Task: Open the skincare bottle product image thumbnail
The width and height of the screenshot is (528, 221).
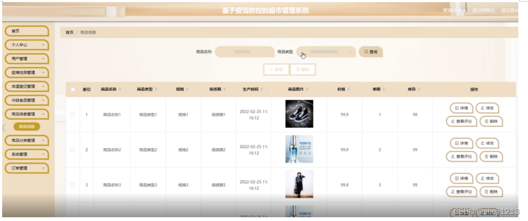Action: coord(299,149)
